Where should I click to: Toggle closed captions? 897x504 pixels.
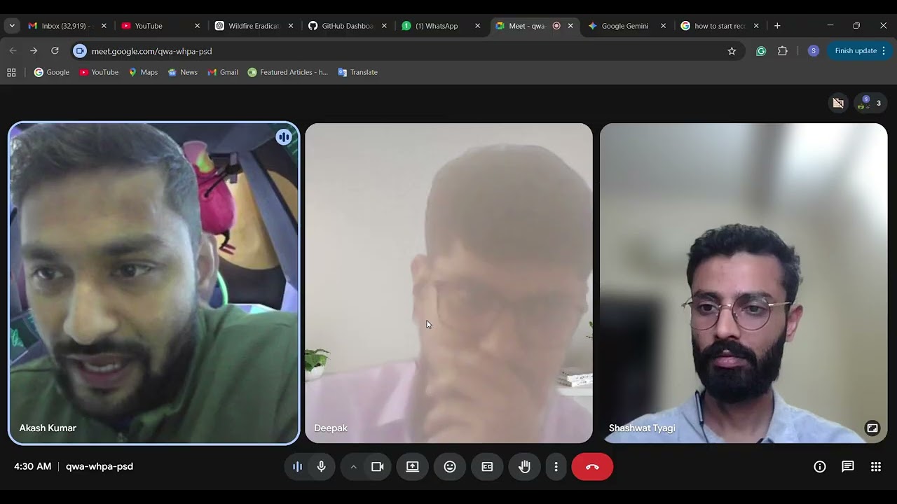coord(487,467)
